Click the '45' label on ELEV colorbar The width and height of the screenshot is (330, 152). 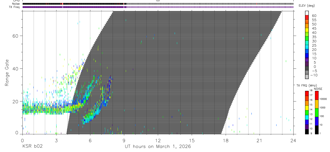[314, 28]
